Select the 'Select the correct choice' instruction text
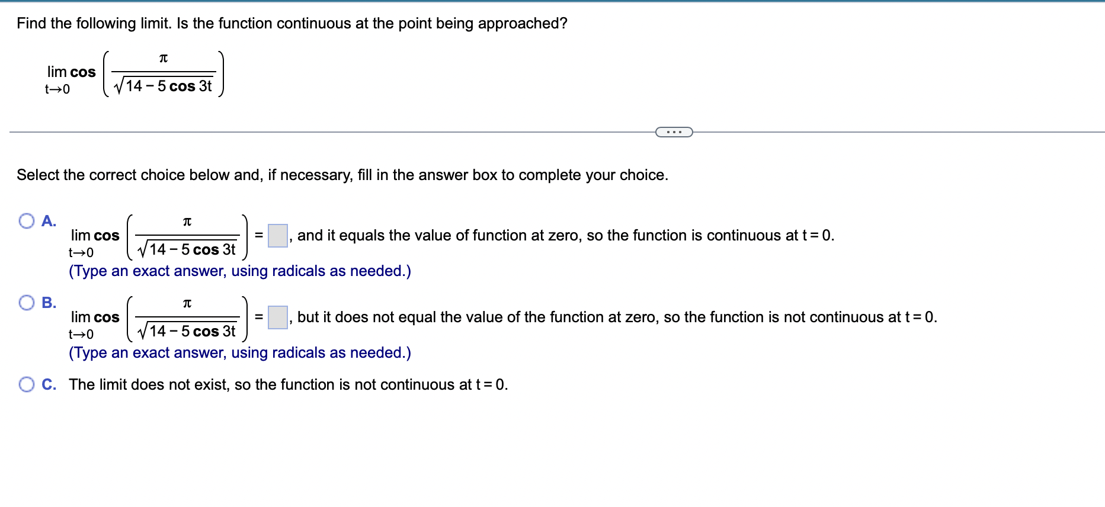Screen dimensions: 1105x507 [342, 175]
